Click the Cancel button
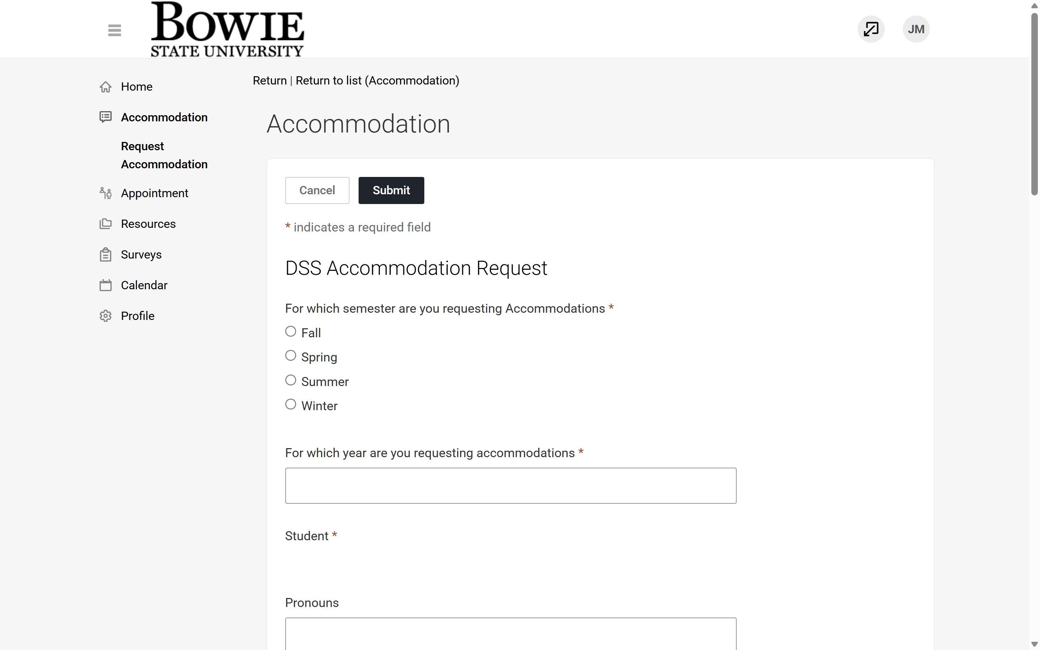This screenshot has width=1040, height=650. click(x=317, y=190)
